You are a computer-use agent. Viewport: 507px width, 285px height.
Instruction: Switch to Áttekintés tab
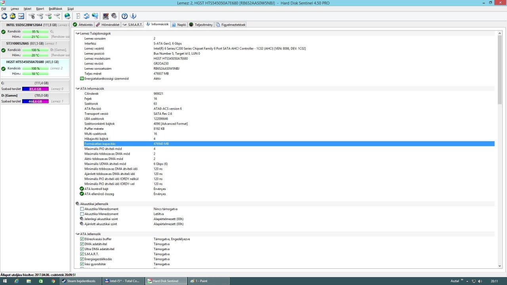click(x=83, y=25)
